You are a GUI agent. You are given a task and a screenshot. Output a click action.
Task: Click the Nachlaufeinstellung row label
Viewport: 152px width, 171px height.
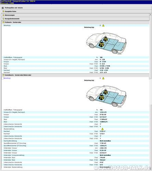10,141
